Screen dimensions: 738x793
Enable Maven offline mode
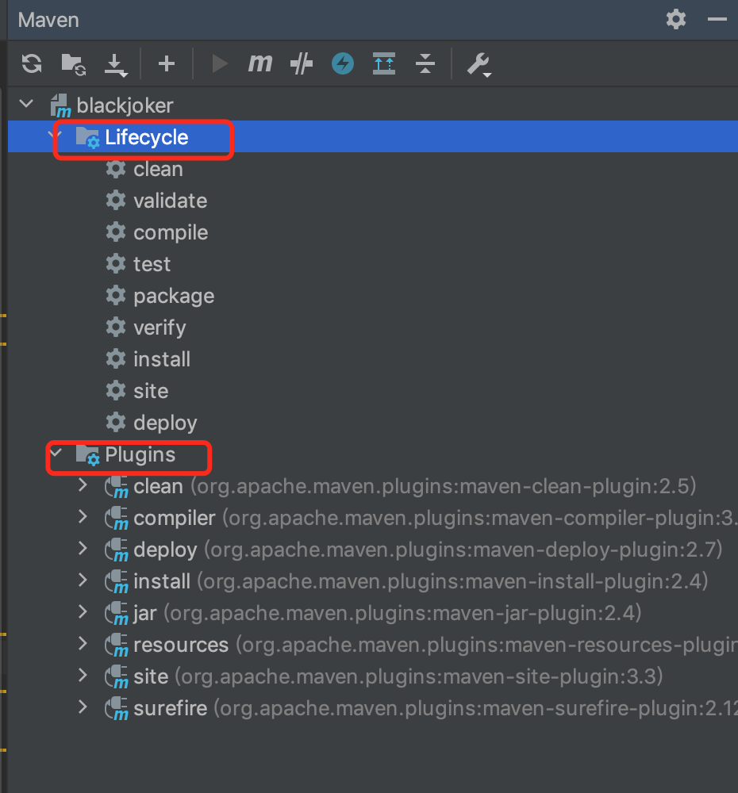pos(342,63)
